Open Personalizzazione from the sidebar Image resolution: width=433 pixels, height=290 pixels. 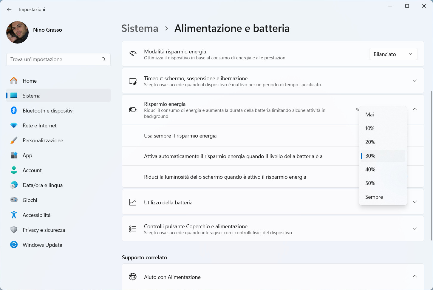(x=43, y=141)
